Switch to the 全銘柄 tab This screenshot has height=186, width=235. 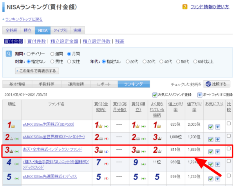pos(11,31)
